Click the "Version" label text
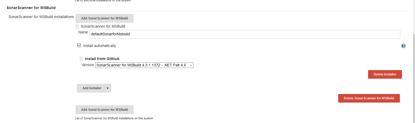The width and height of the screenshot is (415, 123). 88,65
